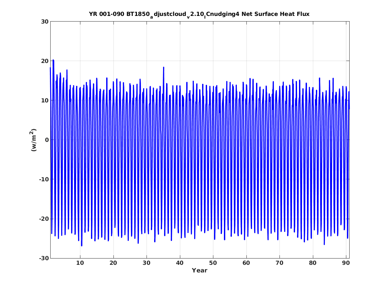Screen dimensions: 386x290
Task: Click the data spike peak near year 35
Action: 163,67
